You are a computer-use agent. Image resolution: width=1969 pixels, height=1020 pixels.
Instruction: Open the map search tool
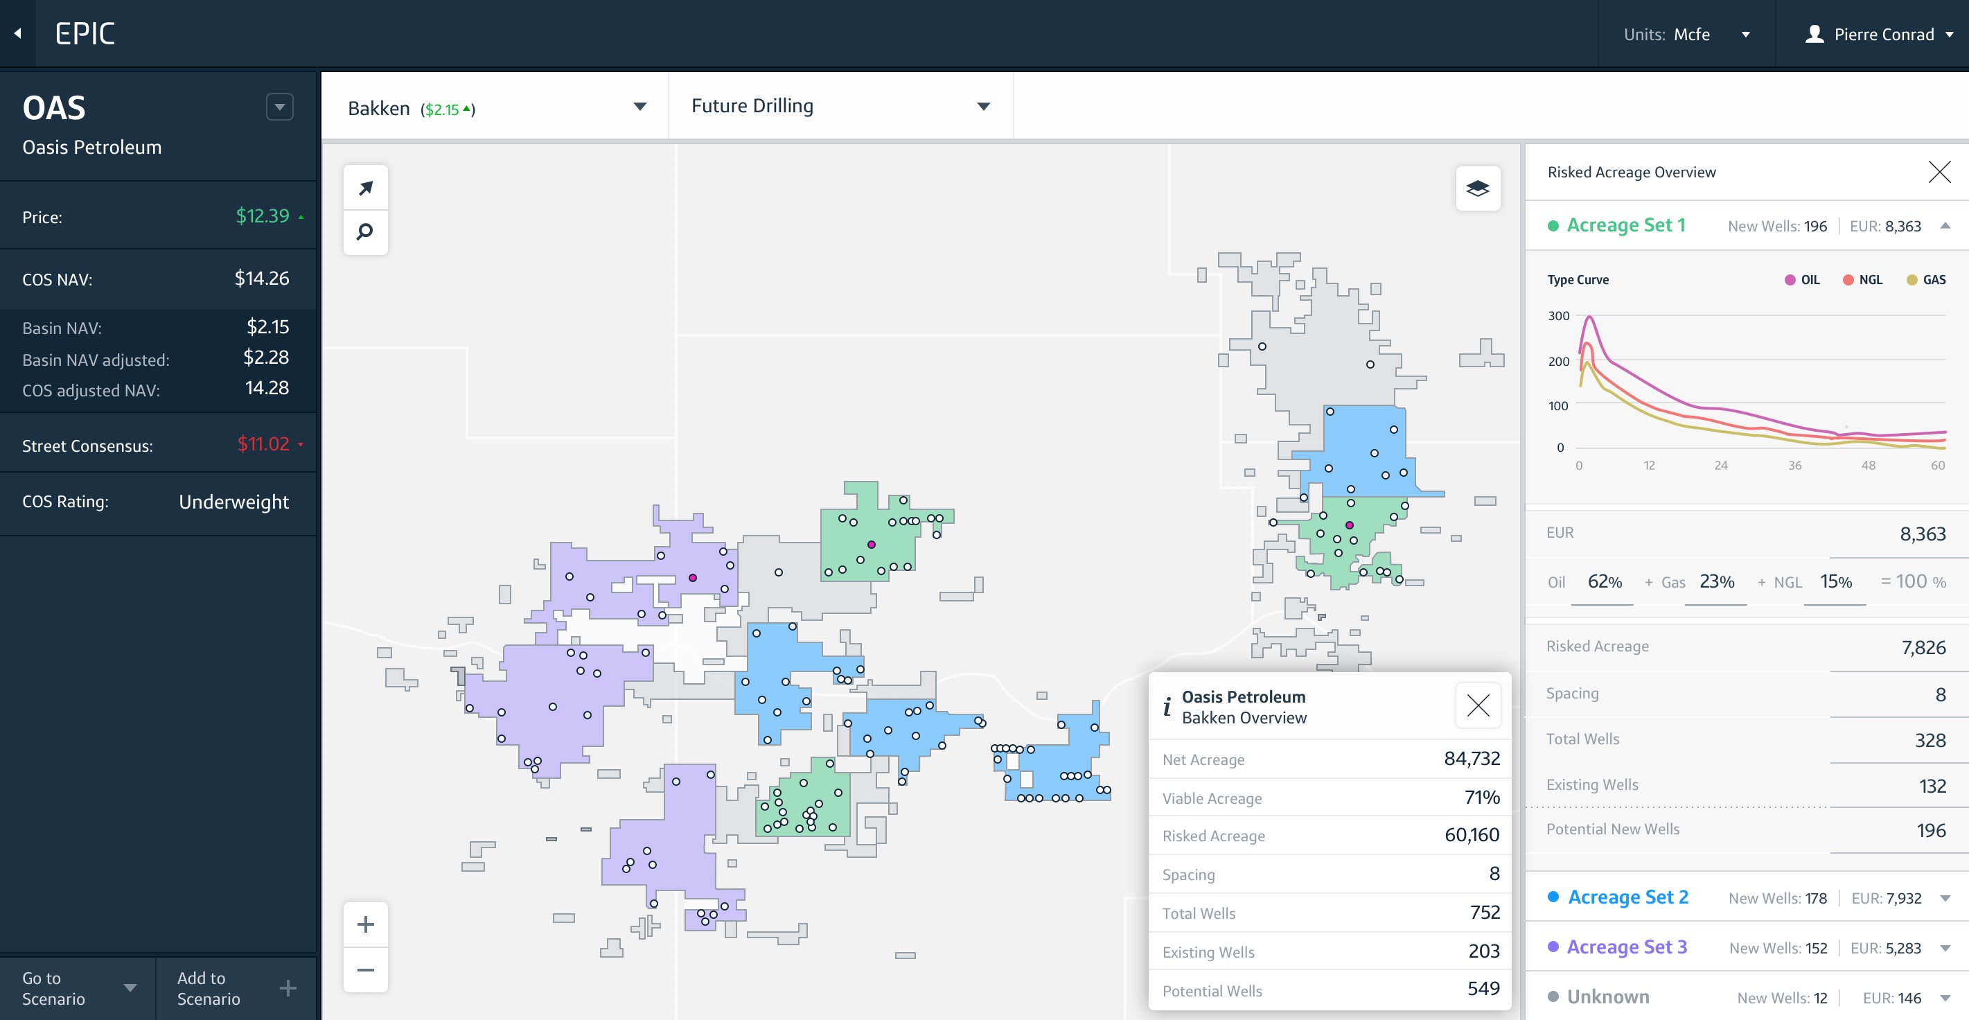point(365,231)
